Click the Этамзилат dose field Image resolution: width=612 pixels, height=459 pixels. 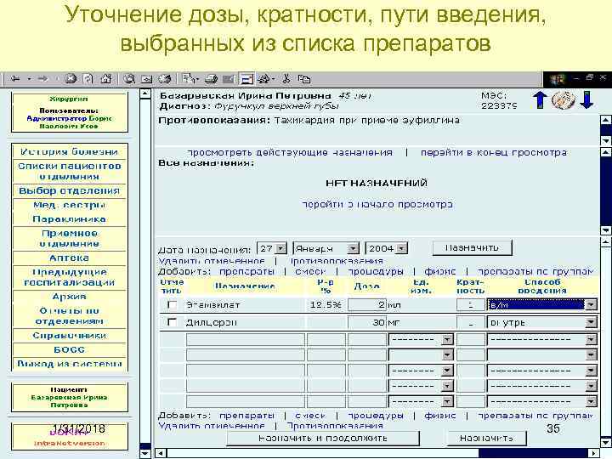(367, 304)
